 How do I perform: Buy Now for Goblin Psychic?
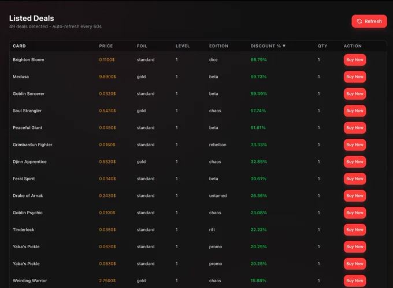[355, 213]
